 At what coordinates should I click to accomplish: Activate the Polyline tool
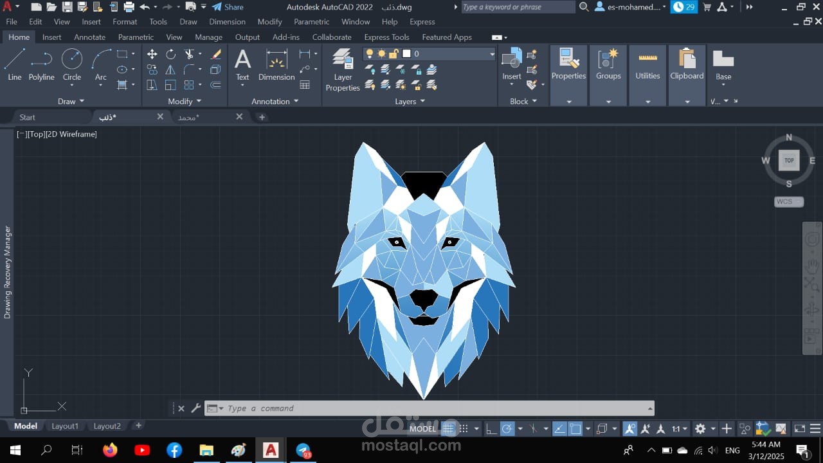tap(41, 64)
